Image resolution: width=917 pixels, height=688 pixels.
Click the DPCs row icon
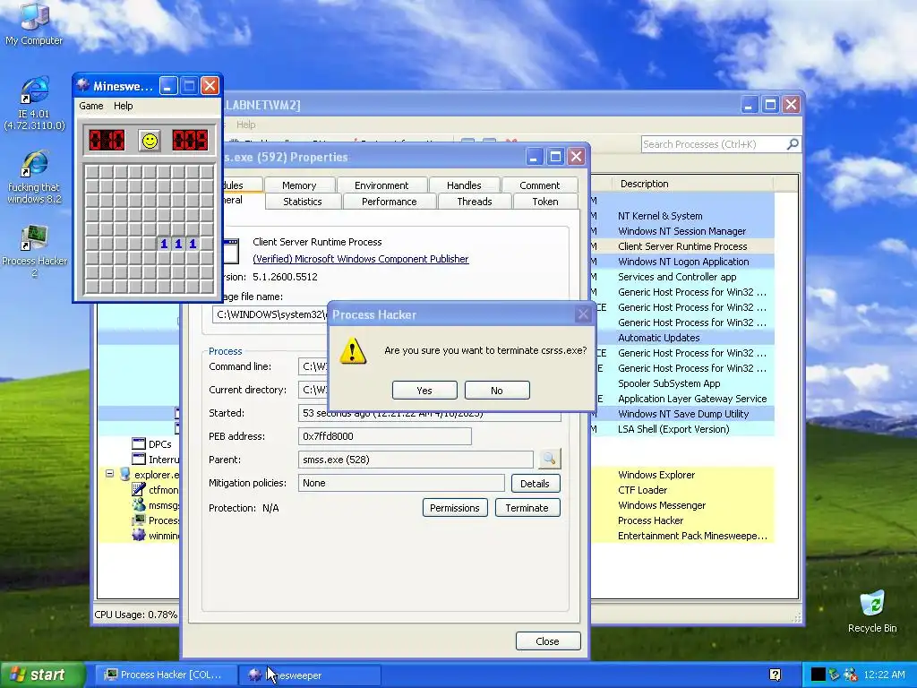point(139,444)
